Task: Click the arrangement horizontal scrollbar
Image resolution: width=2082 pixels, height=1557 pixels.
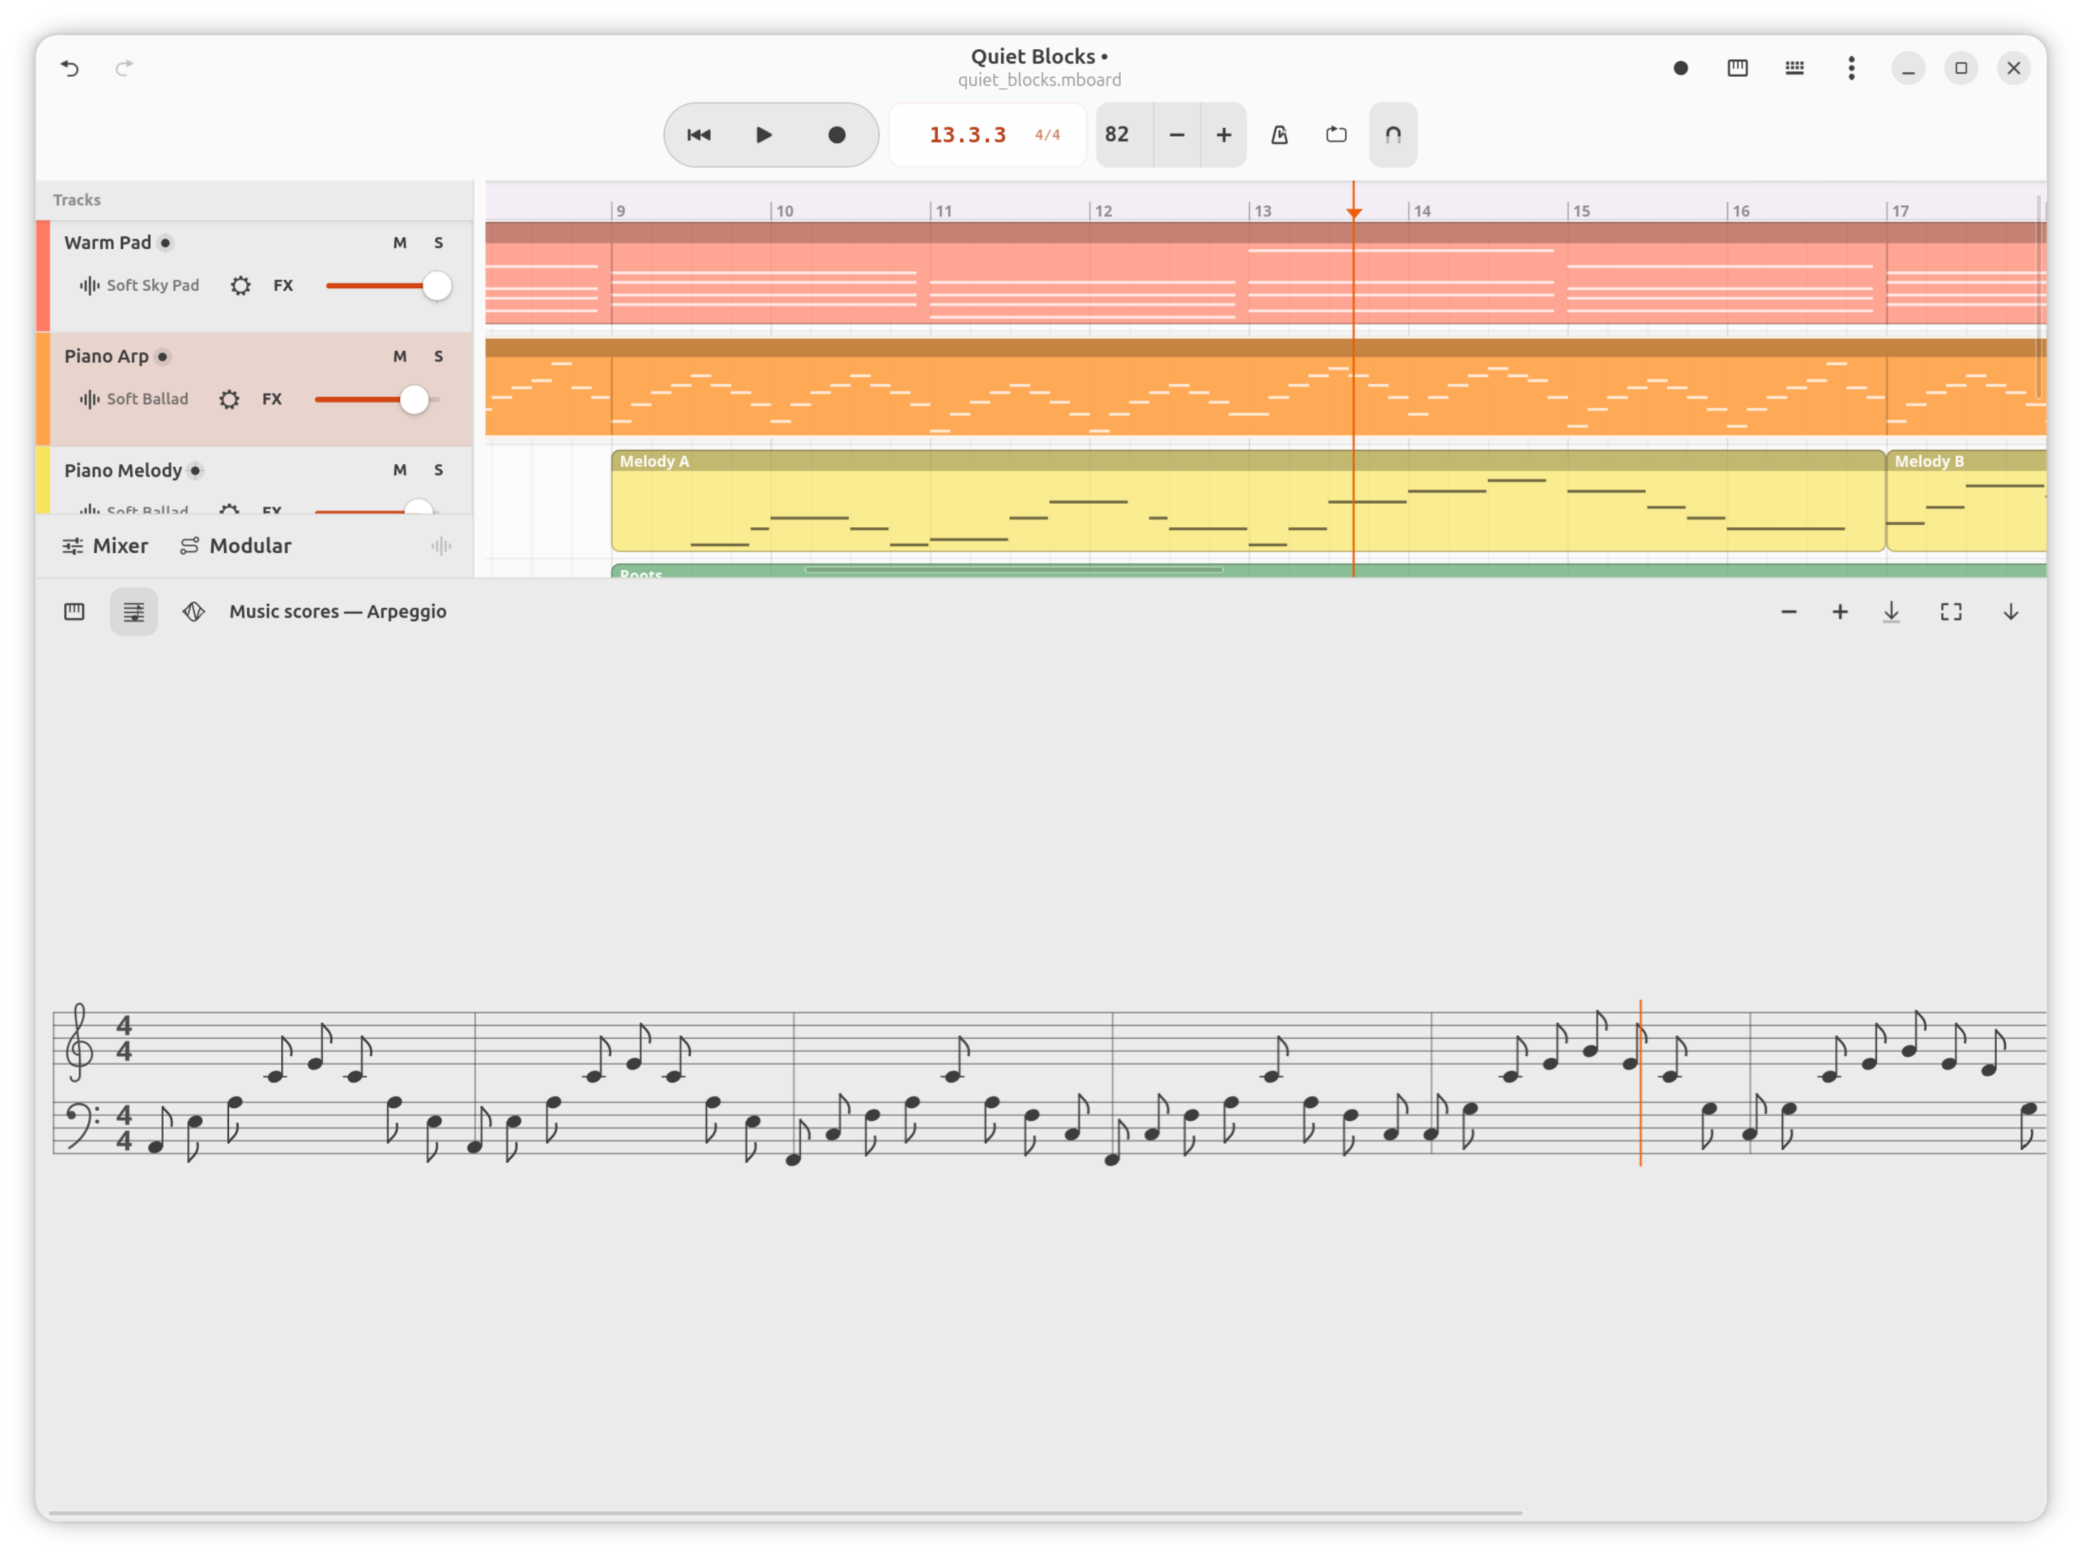Action: tap(1015, 569)
